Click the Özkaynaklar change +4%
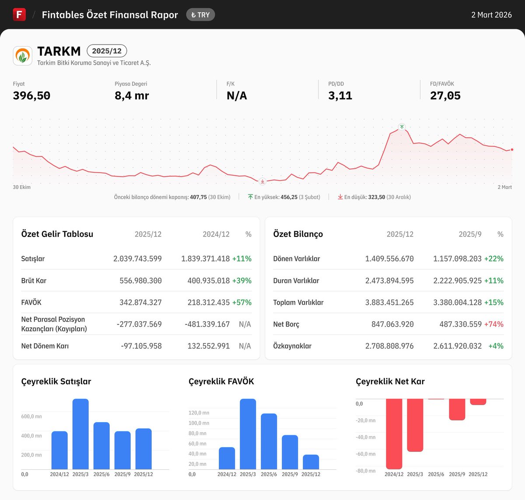This screenshot has width=525, height=500. tap(496, 346)
